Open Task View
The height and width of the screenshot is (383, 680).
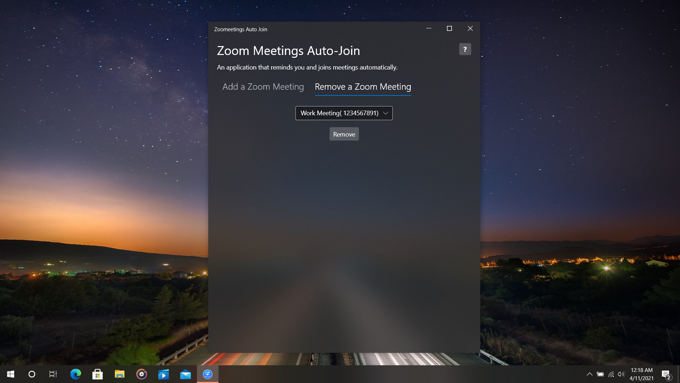(53, 374)
